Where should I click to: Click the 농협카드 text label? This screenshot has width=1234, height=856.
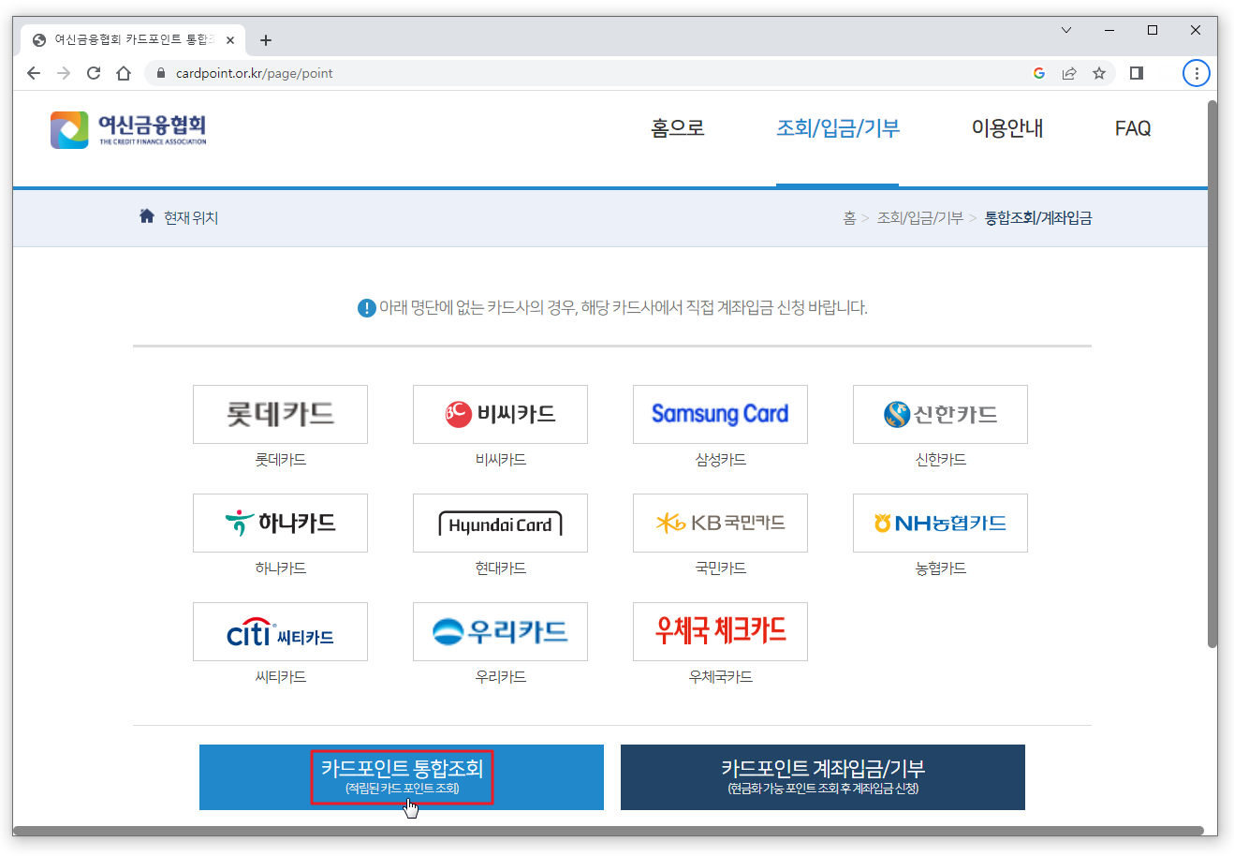pyautogui.click(x=940, y=568)
